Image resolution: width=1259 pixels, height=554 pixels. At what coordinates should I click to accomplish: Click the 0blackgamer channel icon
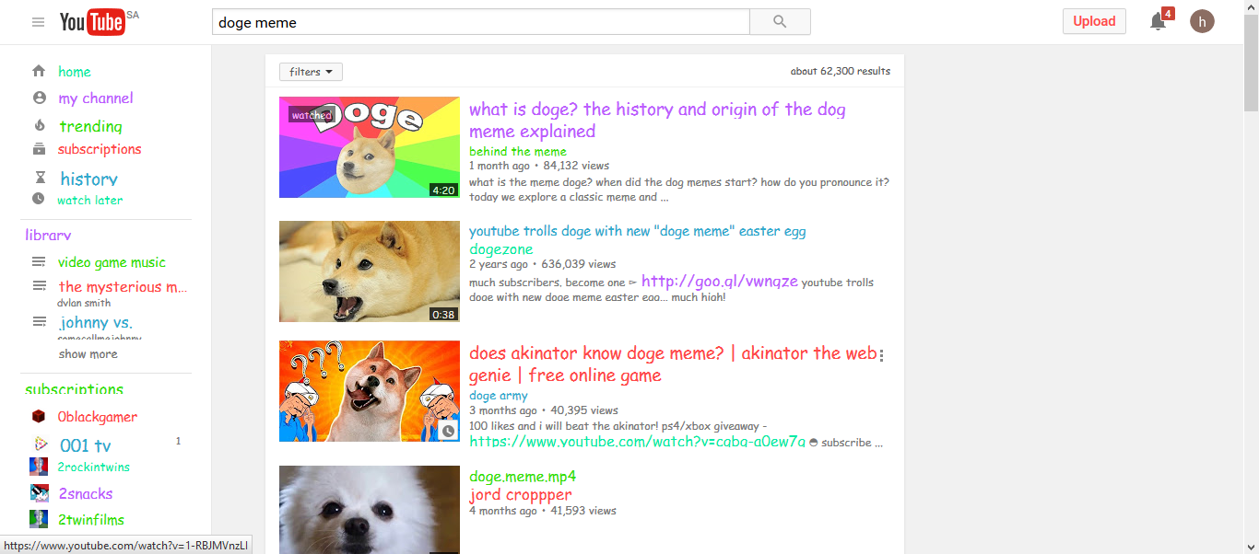(x=39, y=417)
